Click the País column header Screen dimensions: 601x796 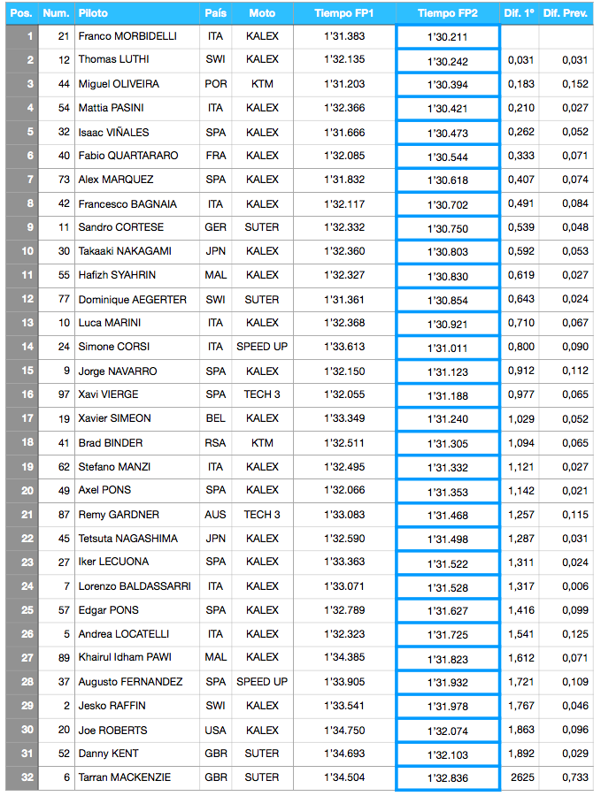[215, 13]
